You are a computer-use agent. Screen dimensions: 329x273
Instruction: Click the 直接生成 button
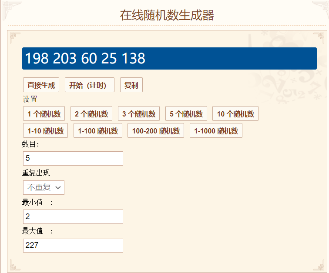41,85
